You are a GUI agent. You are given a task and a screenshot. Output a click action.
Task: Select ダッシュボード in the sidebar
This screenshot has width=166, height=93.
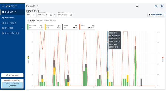(x=13, y=12)
